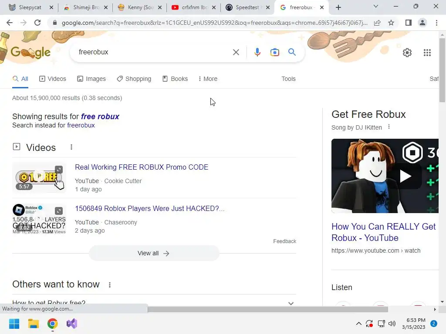Screen dimensions: 446x334
Task: Open taskbar clock and date
Action: pyautogui.click(x=414, y=324)
